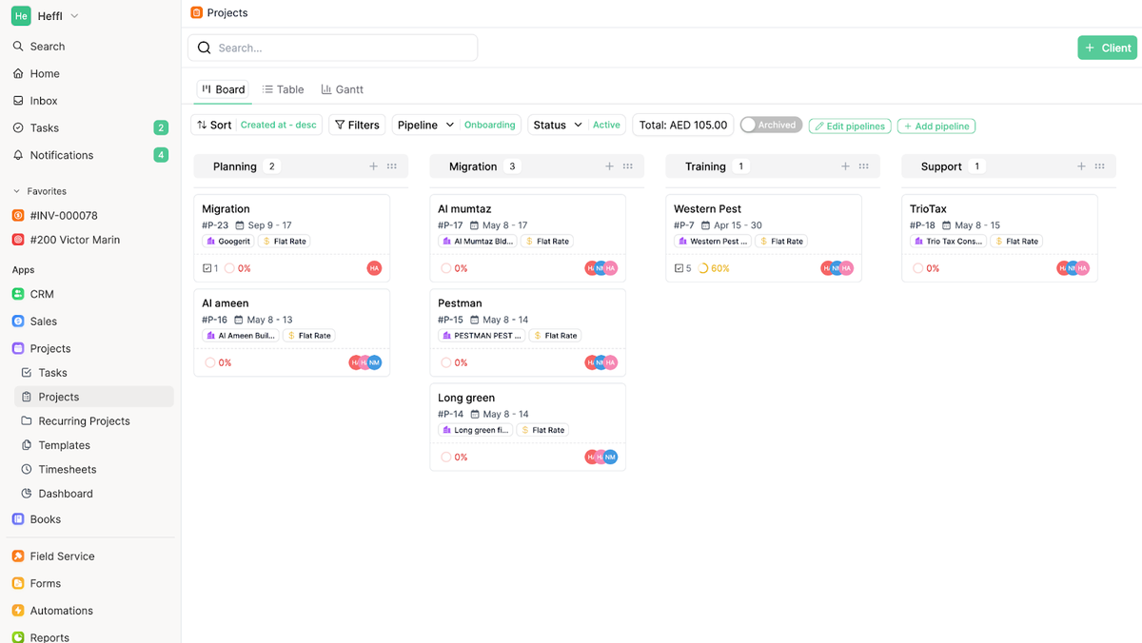Switch to the Gantt view tab

343,88
